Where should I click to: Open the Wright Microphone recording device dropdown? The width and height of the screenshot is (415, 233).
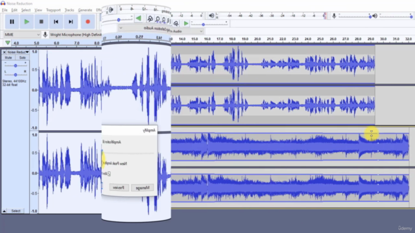[x=75, y=34]
